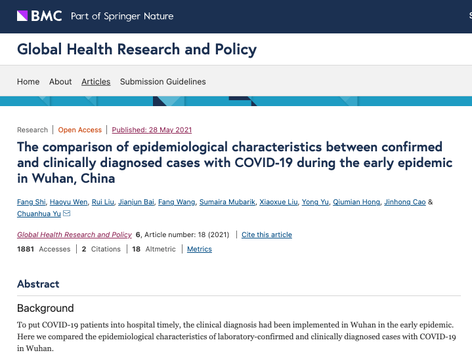Click the italic journal name citation link

click(x=74, y=235)
